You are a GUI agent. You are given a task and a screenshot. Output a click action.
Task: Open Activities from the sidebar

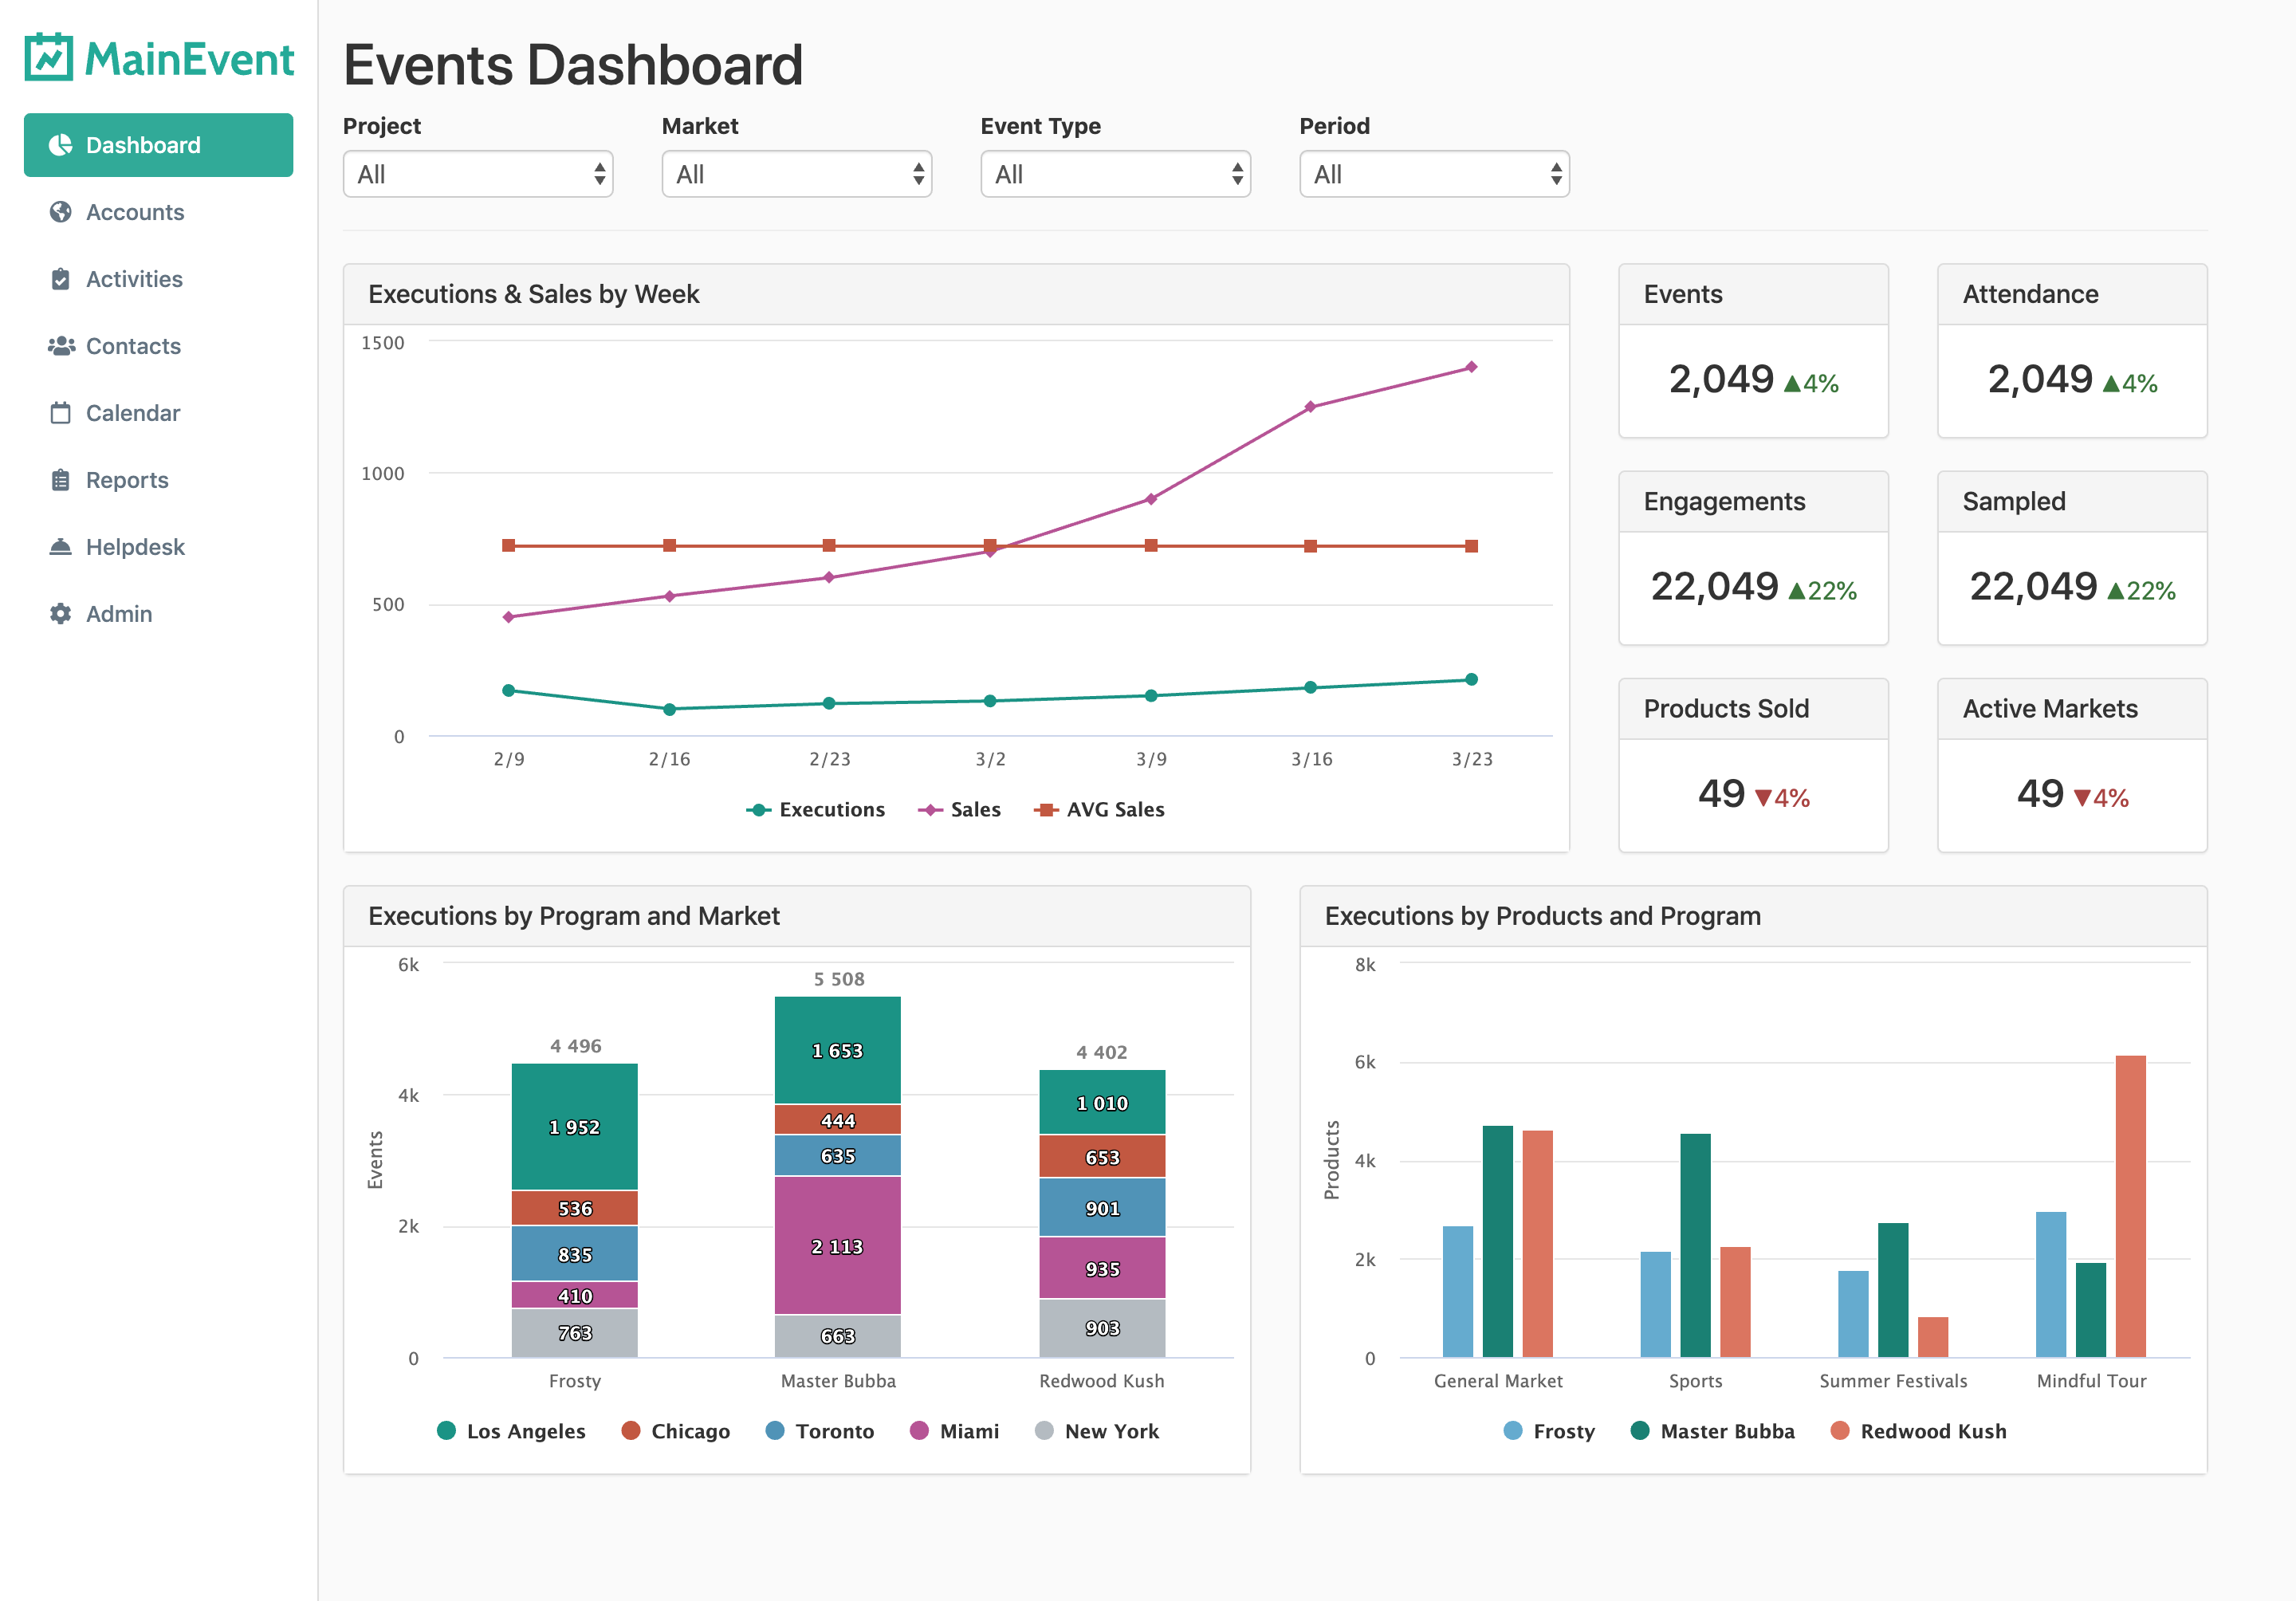coord(134,279)
